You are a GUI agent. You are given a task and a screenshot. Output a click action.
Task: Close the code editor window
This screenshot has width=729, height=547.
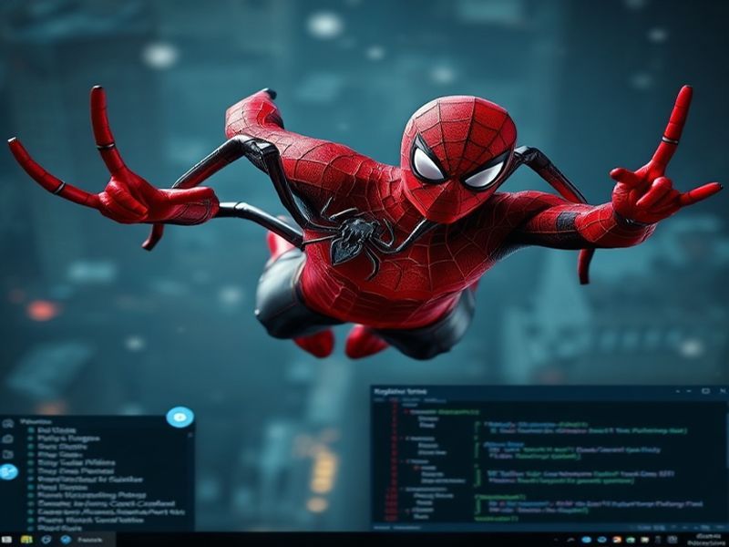[723, 391]
